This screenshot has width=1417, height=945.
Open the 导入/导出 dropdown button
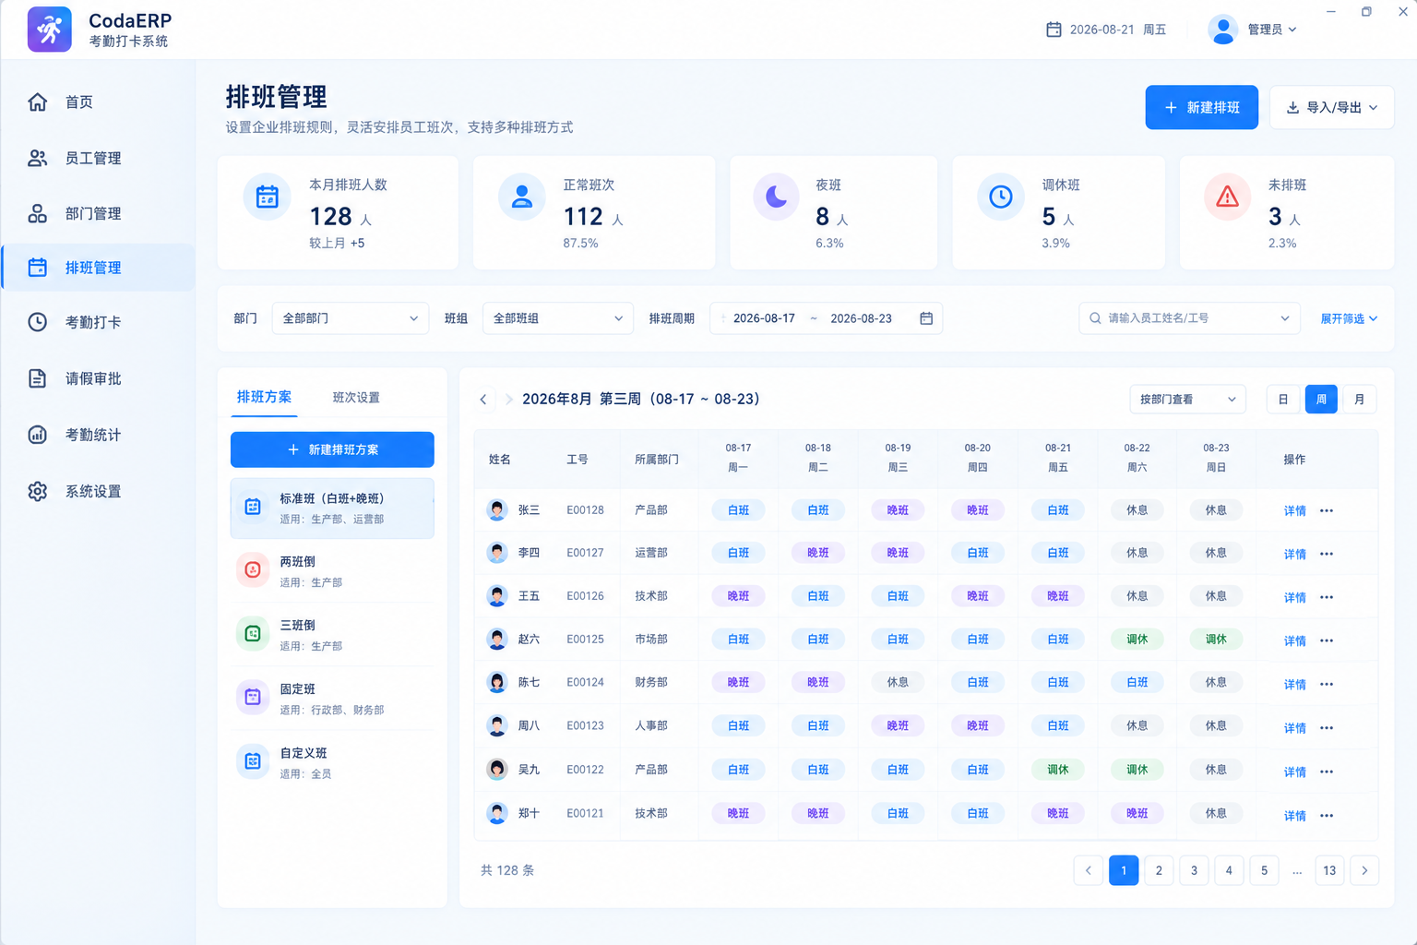pyautogui.click(x=1332, y=108)
